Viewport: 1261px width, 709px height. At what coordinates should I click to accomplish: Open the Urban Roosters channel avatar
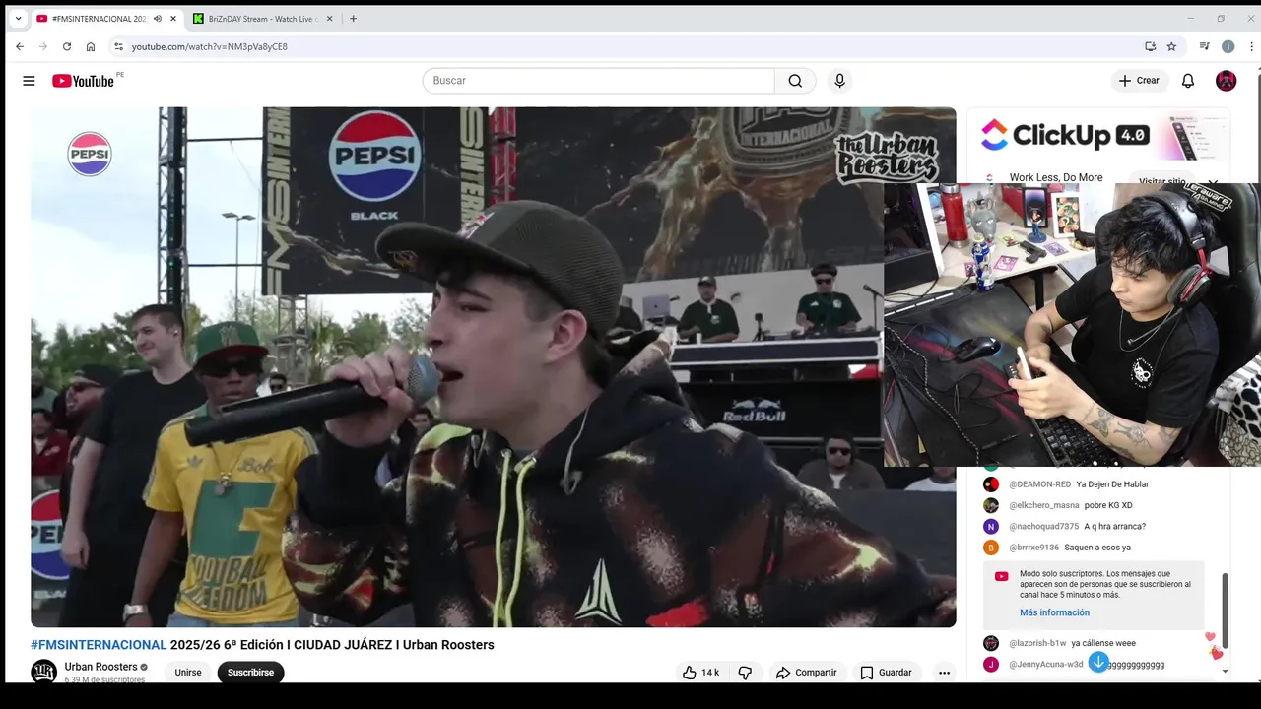click(43, 672)
